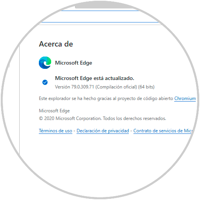
Task: Click the small gray Microsoft Edge label
Action: (x=54, y=111)
